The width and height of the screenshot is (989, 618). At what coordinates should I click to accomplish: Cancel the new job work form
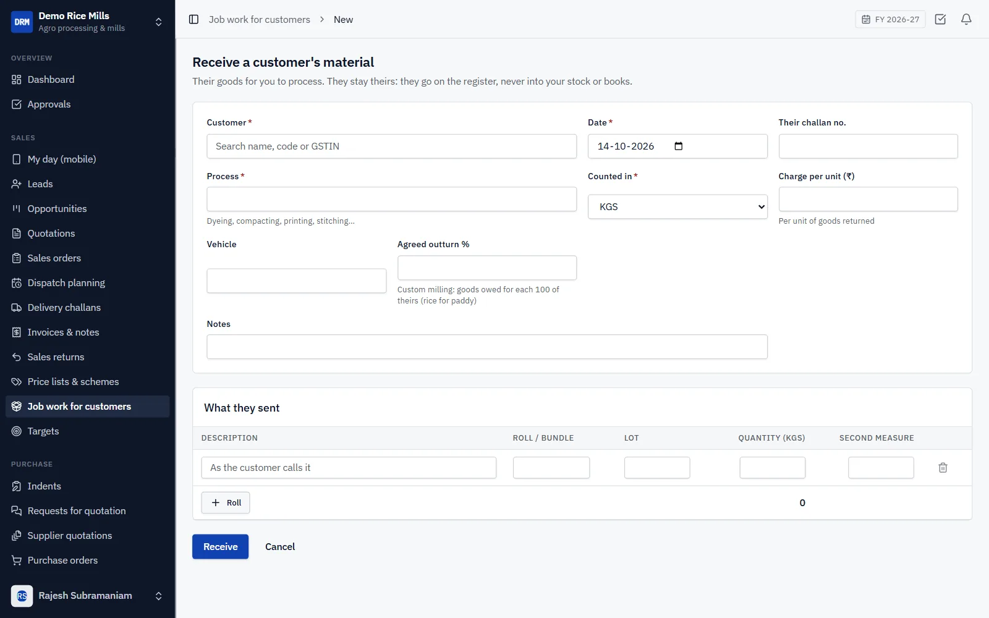(x=280, y=547)
